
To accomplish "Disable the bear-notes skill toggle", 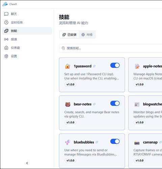I will coord(115,103).
